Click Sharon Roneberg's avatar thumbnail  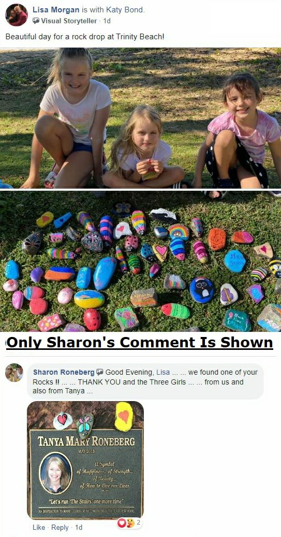[x=14, y=373]
